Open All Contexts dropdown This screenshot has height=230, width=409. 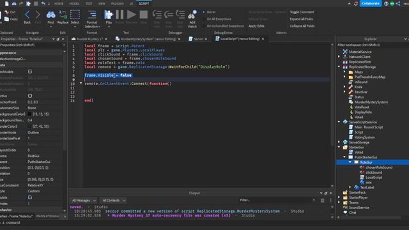tap(114, 200)
